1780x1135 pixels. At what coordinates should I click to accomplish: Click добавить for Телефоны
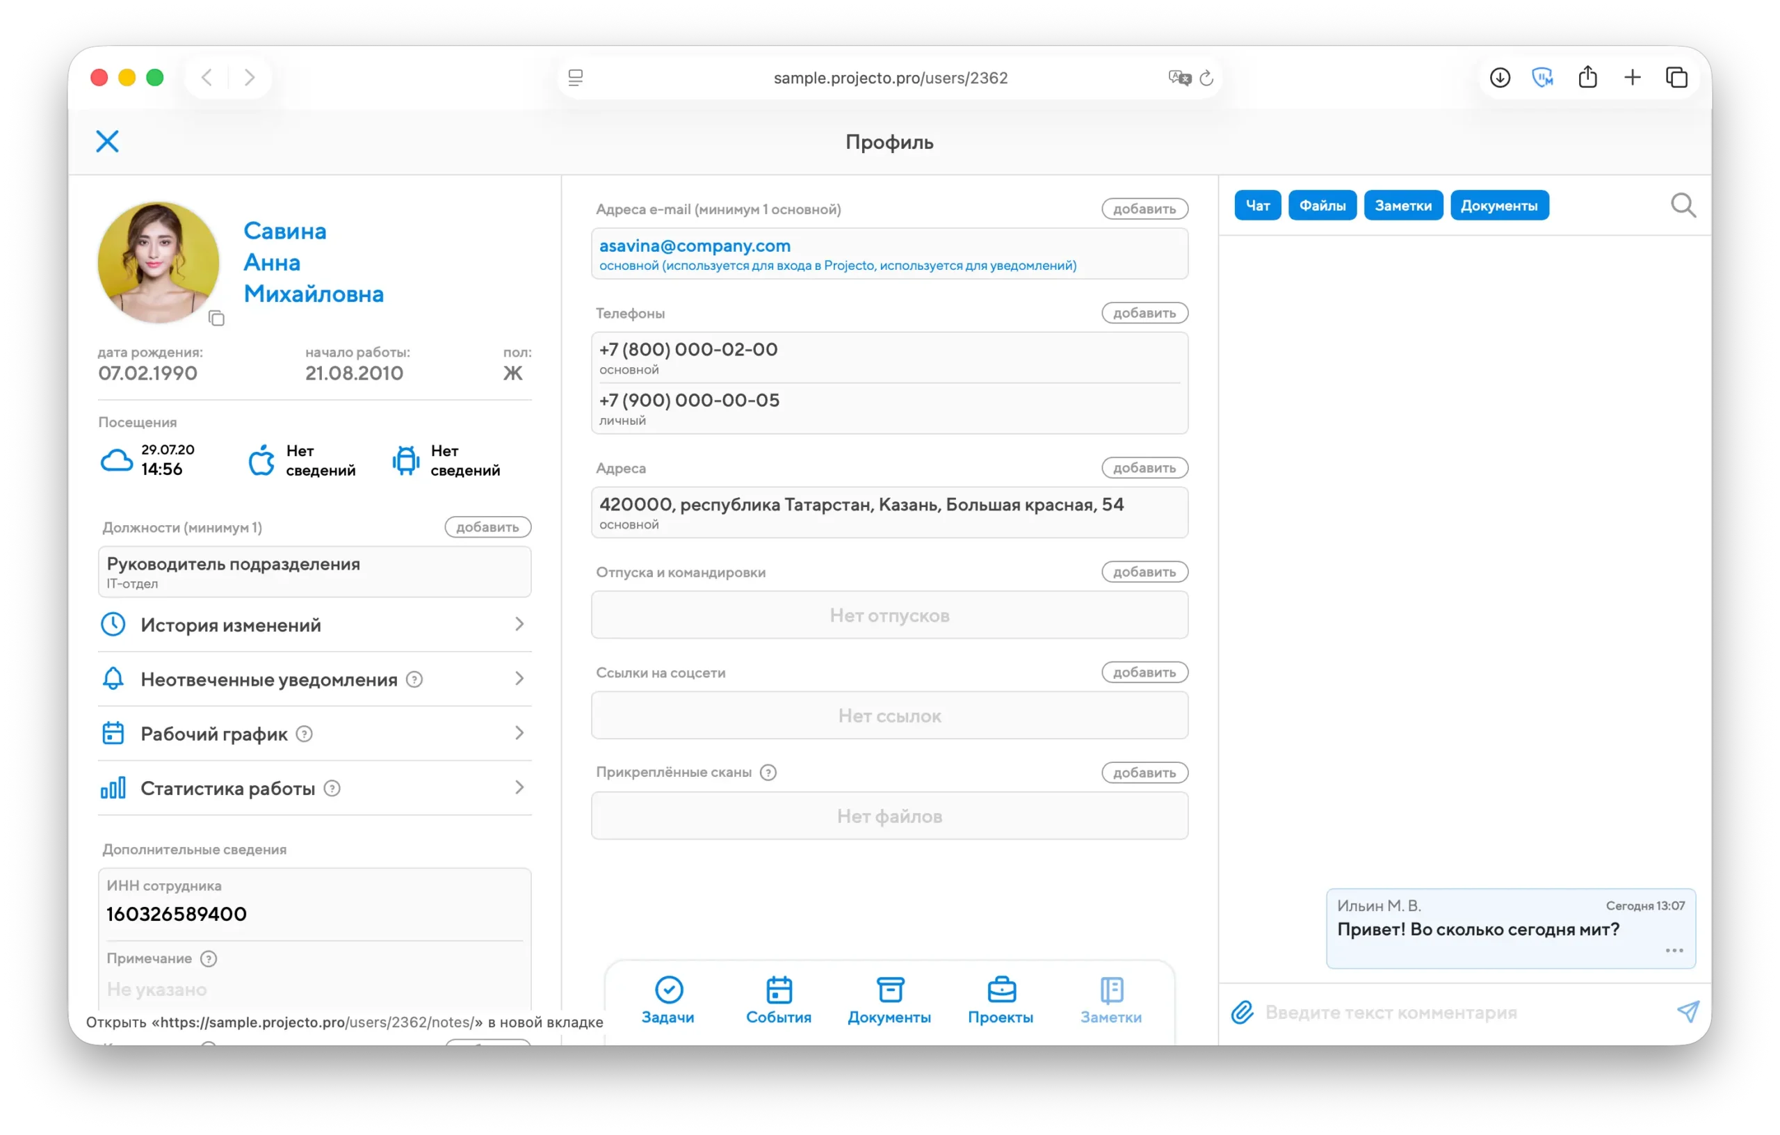tap(1144, 314)
